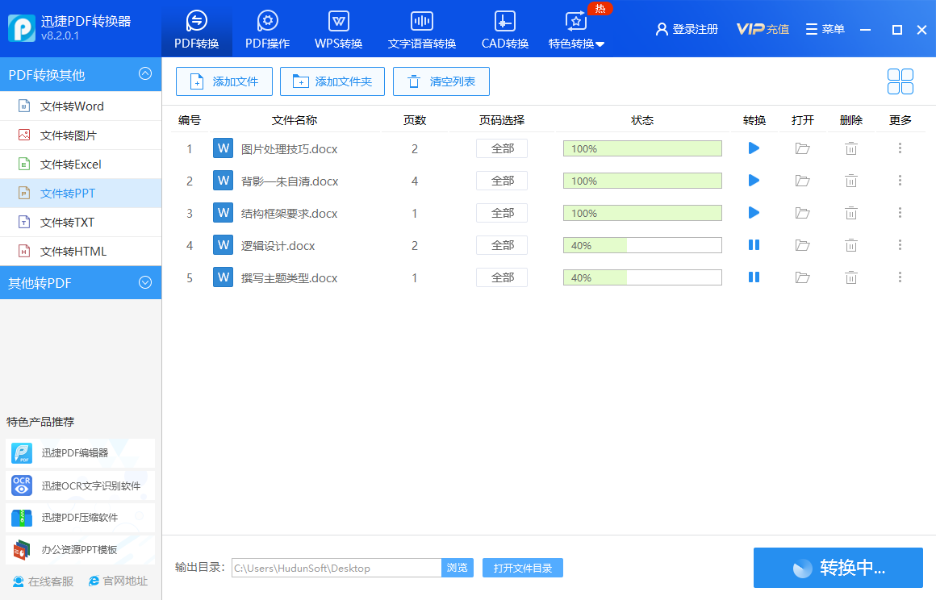Select 文件转HTML in the sidebar
Screen dimensions: 936x600
click(x=81, y=251)
